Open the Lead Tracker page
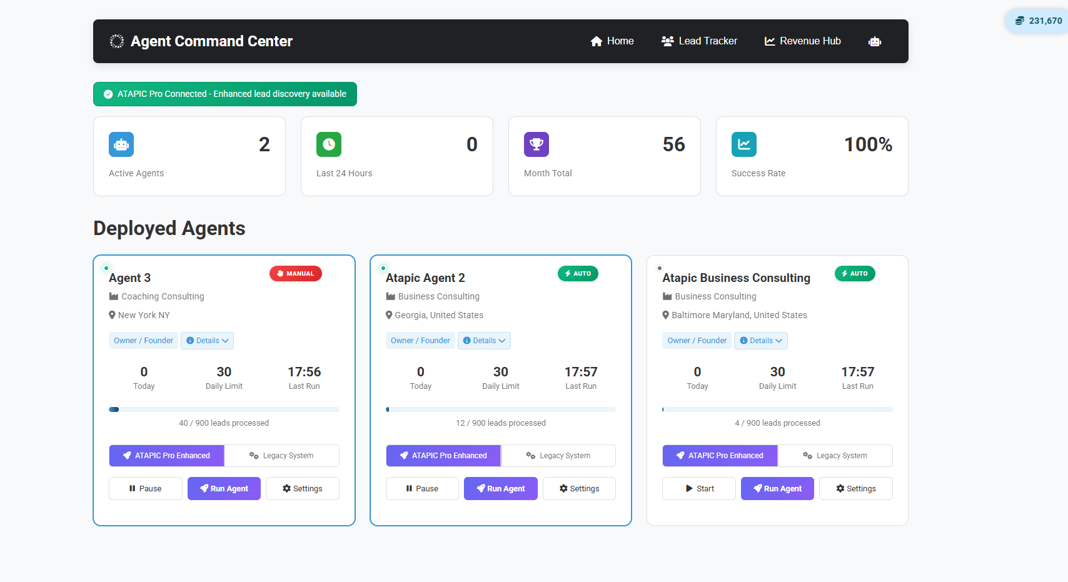Image resolution: width=1068 pixels, height=582 pixels. 699,41
